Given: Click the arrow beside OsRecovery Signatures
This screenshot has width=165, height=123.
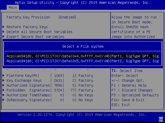Looking at the screenshot, I should (x=4, y=100).
